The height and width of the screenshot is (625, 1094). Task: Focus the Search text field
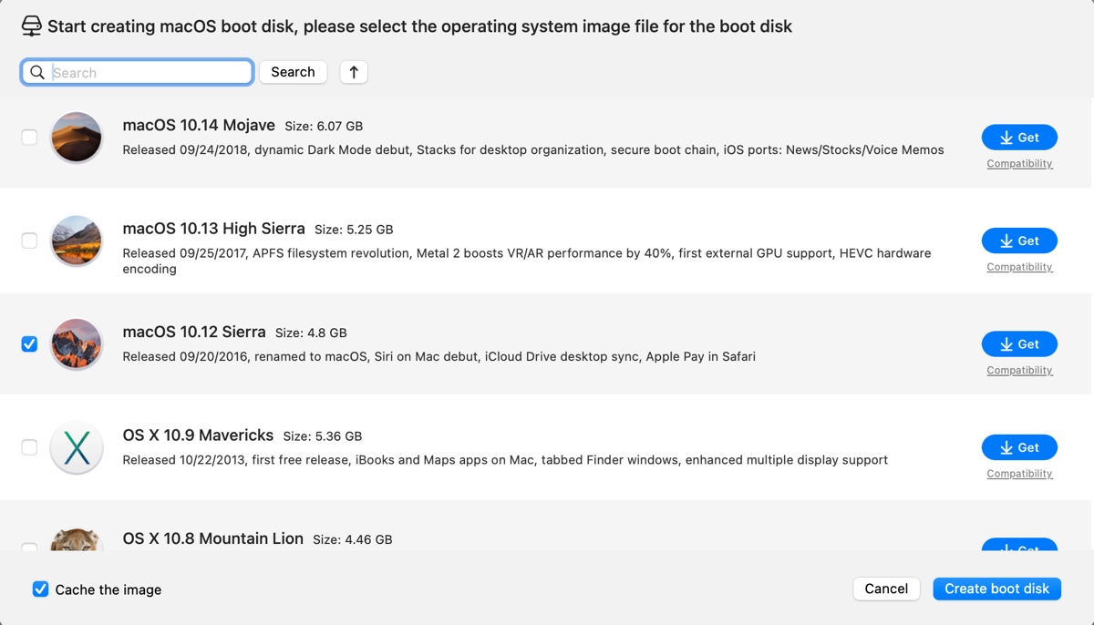pos(150,73)
